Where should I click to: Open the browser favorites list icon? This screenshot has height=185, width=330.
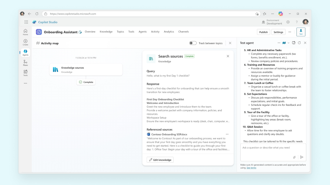click(265, 14)
